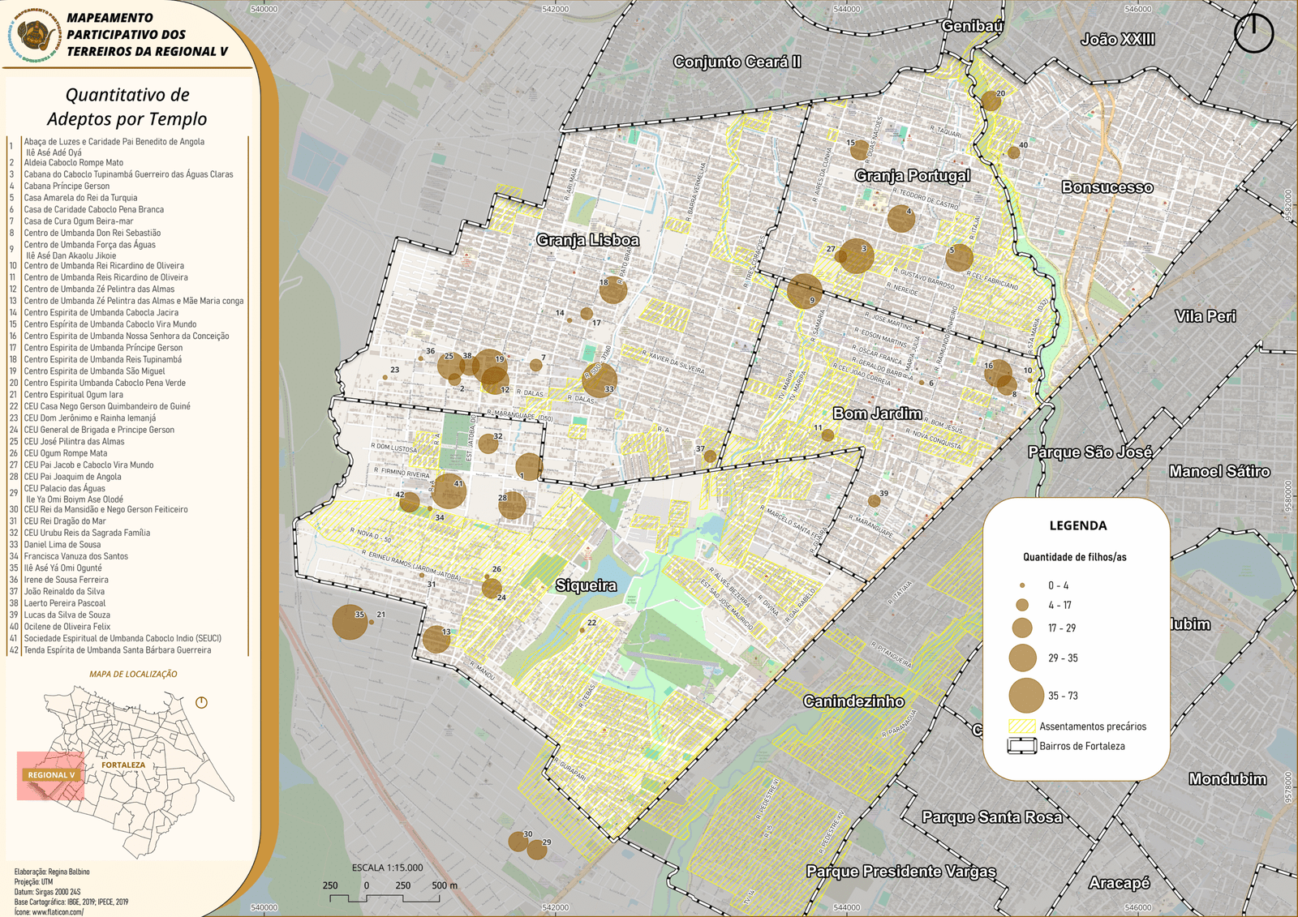Click circle marker 18 in Granja Lisboa
The image size is (1298, 917).
tap(613, 290)
